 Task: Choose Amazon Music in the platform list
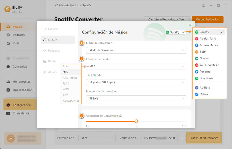pyautogui.click(x=210, y=45)
